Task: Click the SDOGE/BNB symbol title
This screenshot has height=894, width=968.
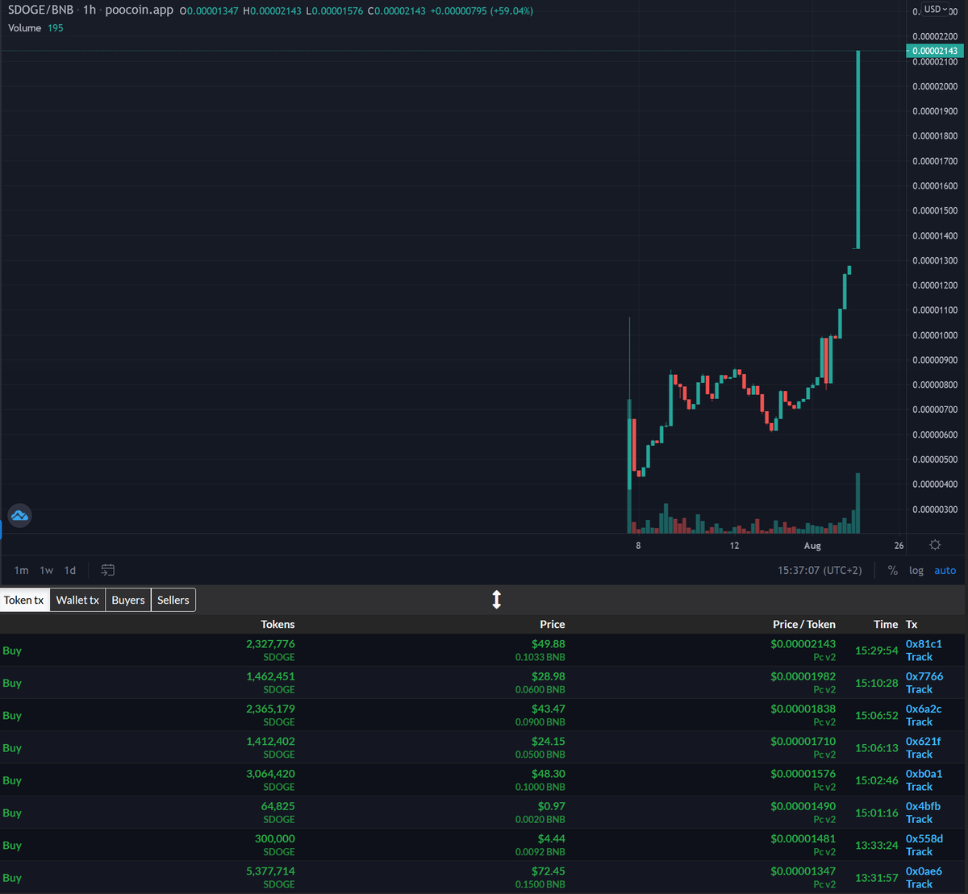Action: tap(40, 10)
